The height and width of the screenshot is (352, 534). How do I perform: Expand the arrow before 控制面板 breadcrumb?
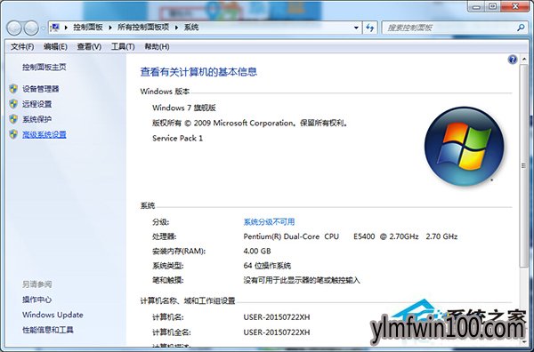(66, 28)
